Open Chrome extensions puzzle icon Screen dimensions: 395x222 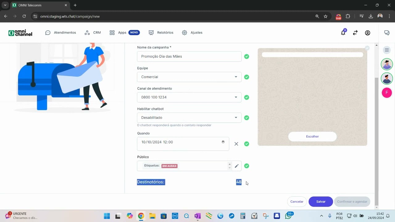coord(348,16)
